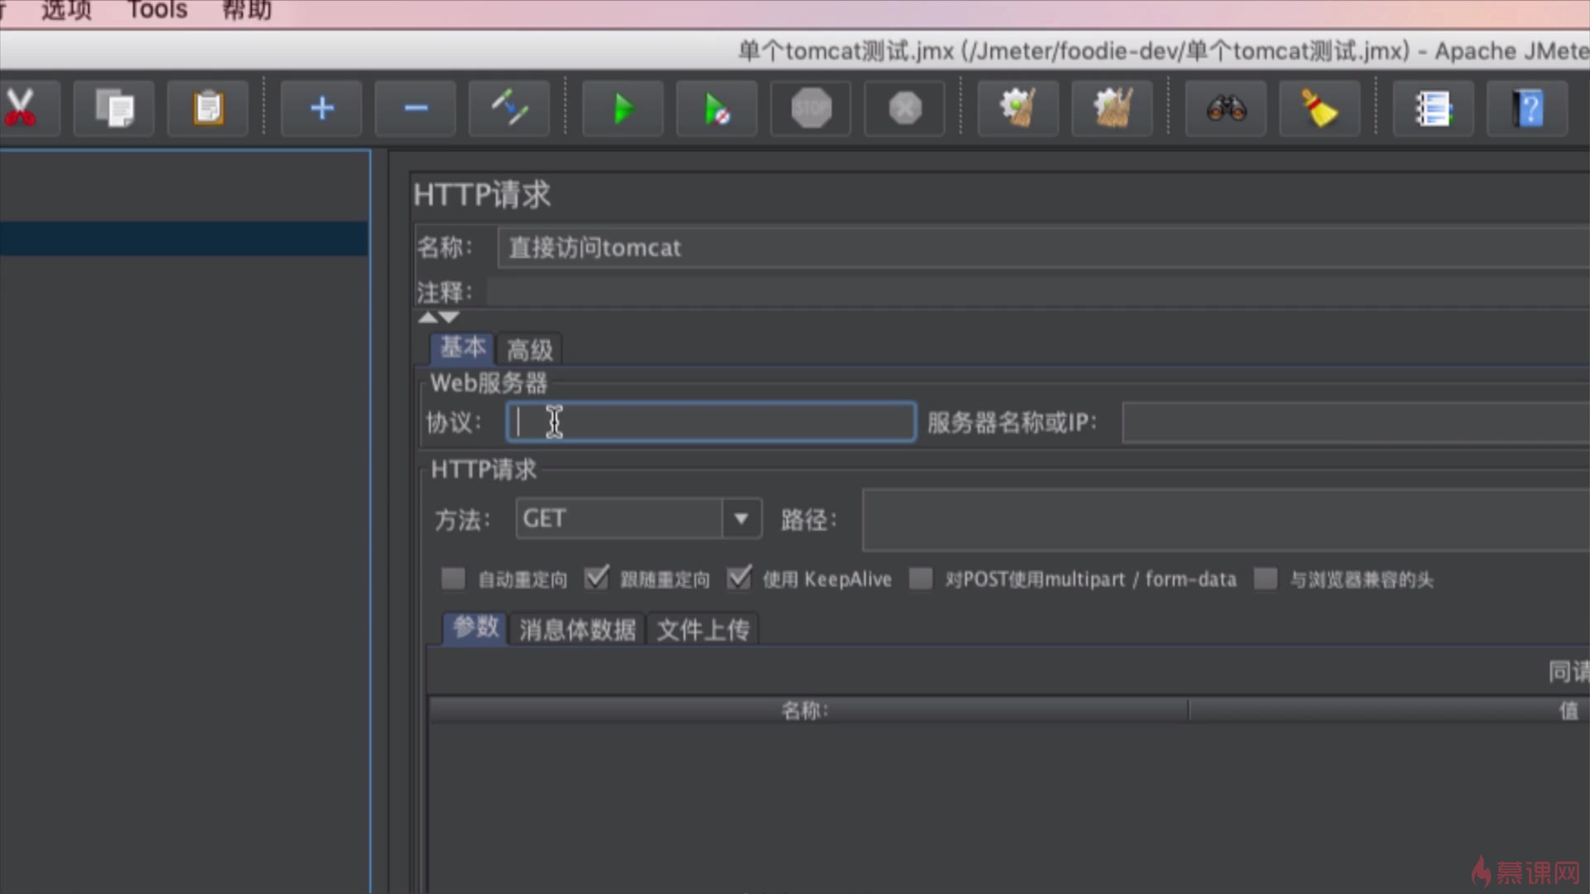Switch to the 消息体数据 tab
Viewport: 1590px width, 894px height.
(577, 630)
